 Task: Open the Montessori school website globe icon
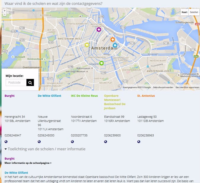coord(106,142)
